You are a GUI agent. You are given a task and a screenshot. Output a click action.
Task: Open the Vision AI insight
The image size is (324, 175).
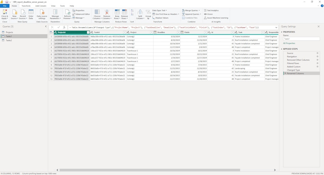coord(208,14)
